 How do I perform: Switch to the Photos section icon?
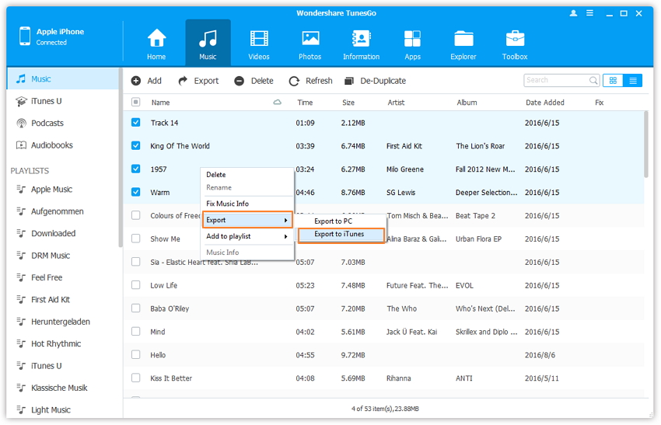[x=310, y=43]
